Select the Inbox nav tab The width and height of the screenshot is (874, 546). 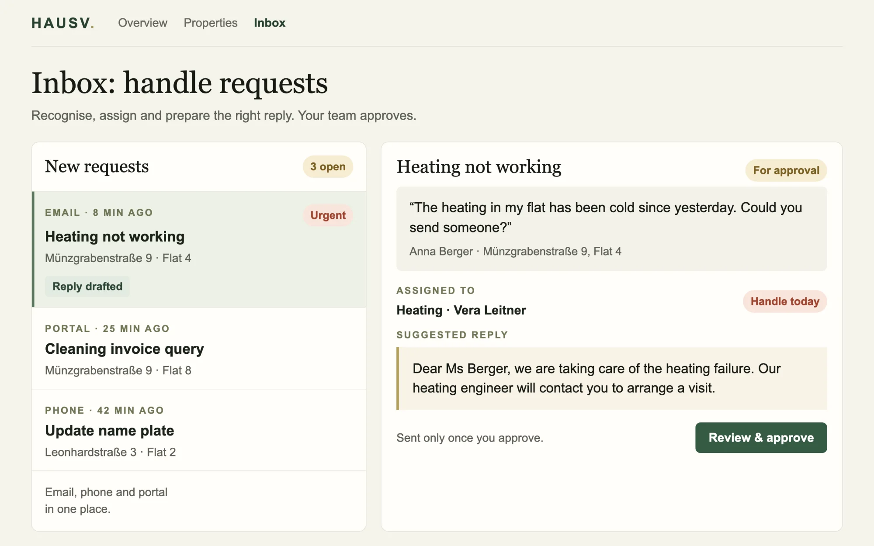point(270,23)
